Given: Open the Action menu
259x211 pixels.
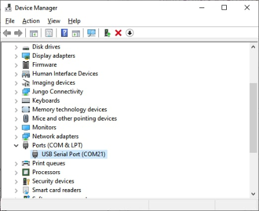Looking at the screenshot, I should click(31, 21).
